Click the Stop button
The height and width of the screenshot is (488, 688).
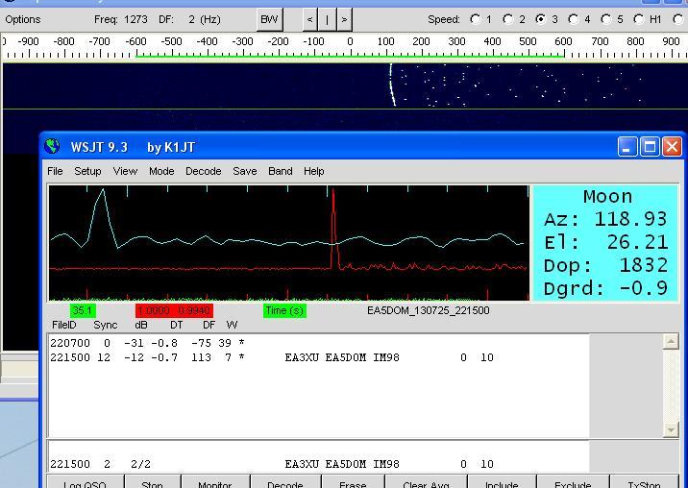click(x=152, y=482)
